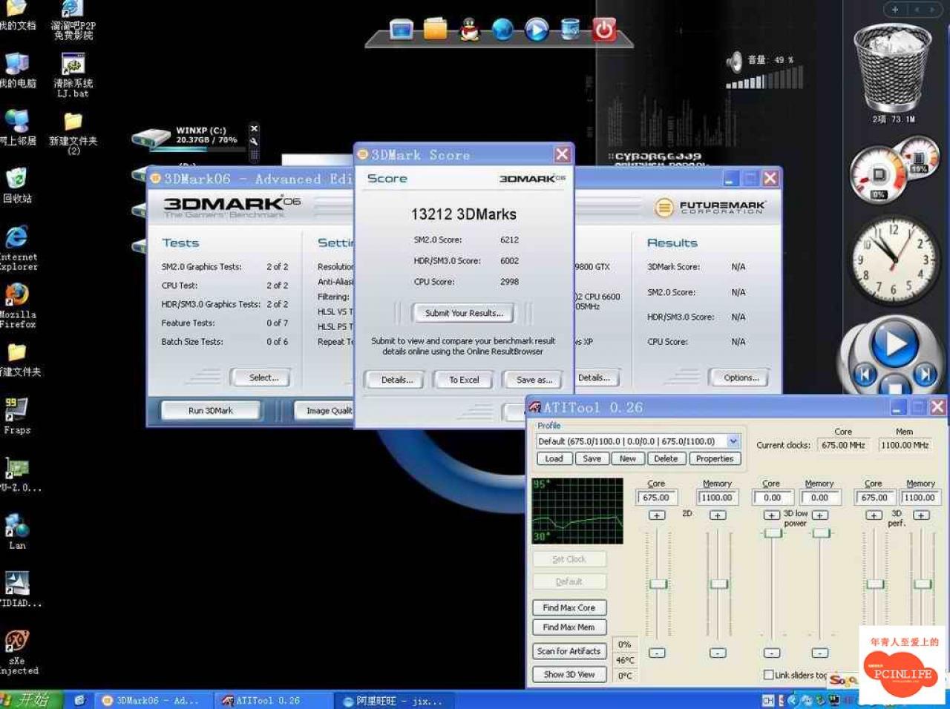Click Save as in 3DMark Score window
950x709 pixels.
(534, 380)
